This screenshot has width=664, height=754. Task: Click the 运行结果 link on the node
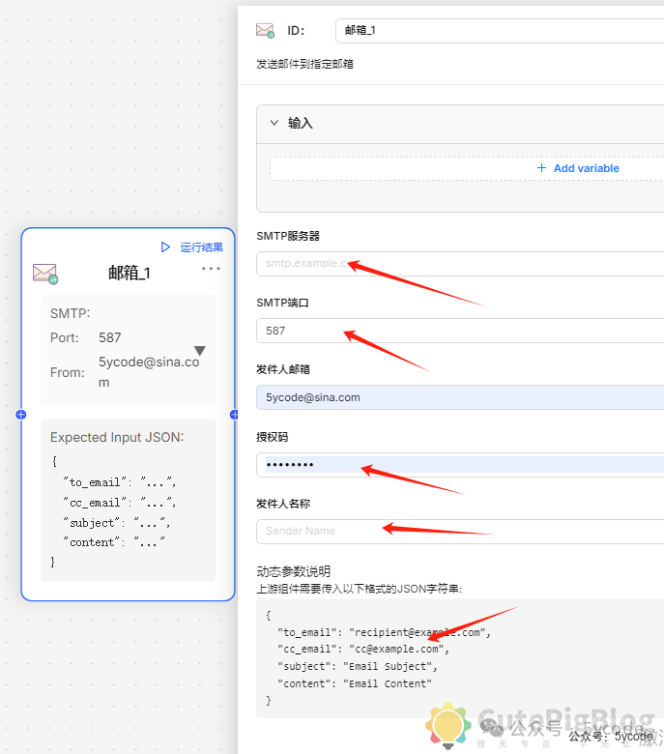[201, 247]
